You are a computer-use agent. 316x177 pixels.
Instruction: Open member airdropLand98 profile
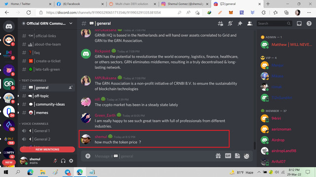click(x=286, y=151)
